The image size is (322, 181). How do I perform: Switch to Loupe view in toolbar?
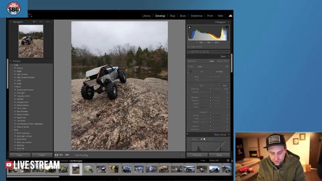coord(56,155)
